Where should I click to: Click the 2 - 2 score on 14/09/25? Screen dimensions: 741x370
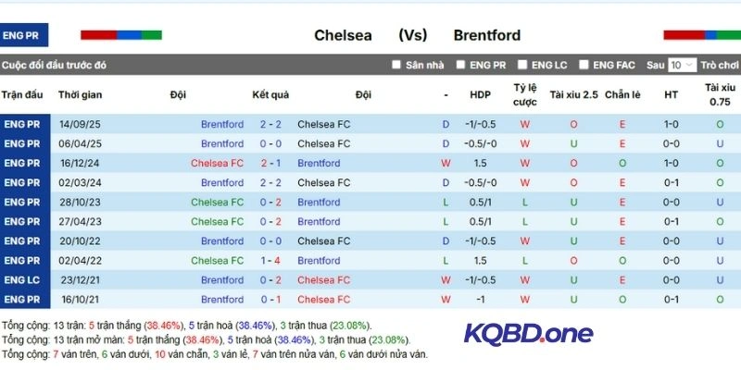tap(270, 124)
